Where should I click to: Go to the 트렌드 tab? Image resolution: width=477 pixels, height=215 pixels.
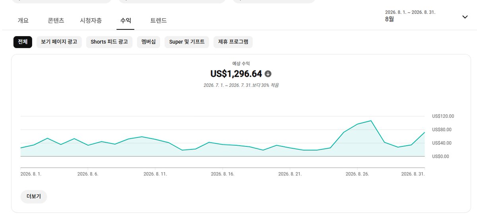pos(159,21)
